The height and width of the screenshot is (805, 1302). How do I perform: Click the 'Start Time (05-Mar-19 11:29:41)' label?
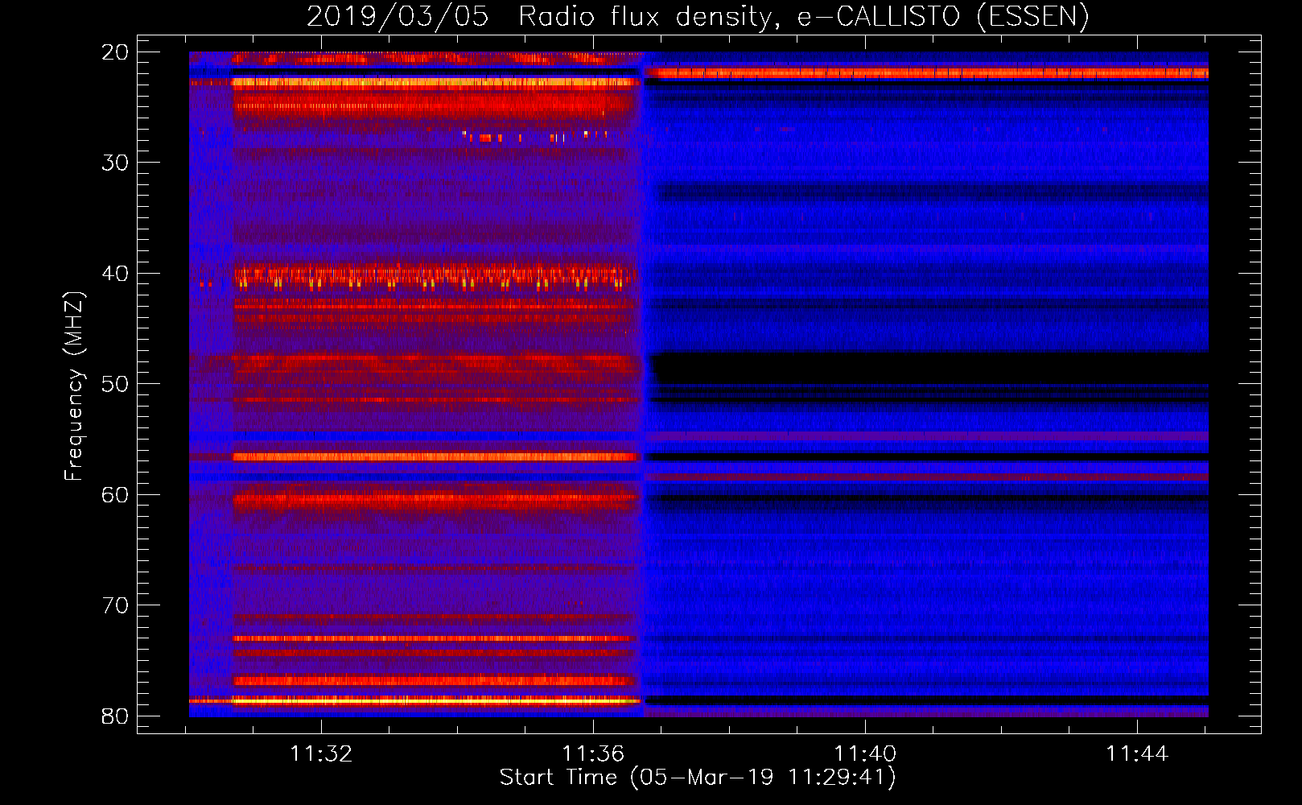(698, 778)
